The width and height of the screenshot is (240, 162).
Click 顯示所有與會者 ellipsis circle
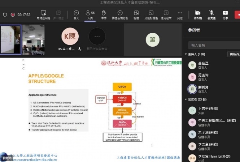(x=97, y=37)
